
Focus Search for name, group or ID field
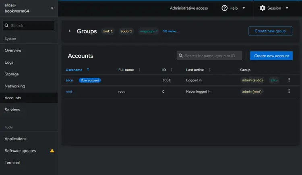click(x=209, y=56)
